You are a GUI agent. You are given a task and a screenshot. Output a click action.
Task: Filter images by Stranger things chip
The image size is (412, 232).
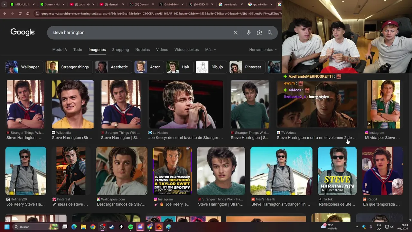click(69, 67)
